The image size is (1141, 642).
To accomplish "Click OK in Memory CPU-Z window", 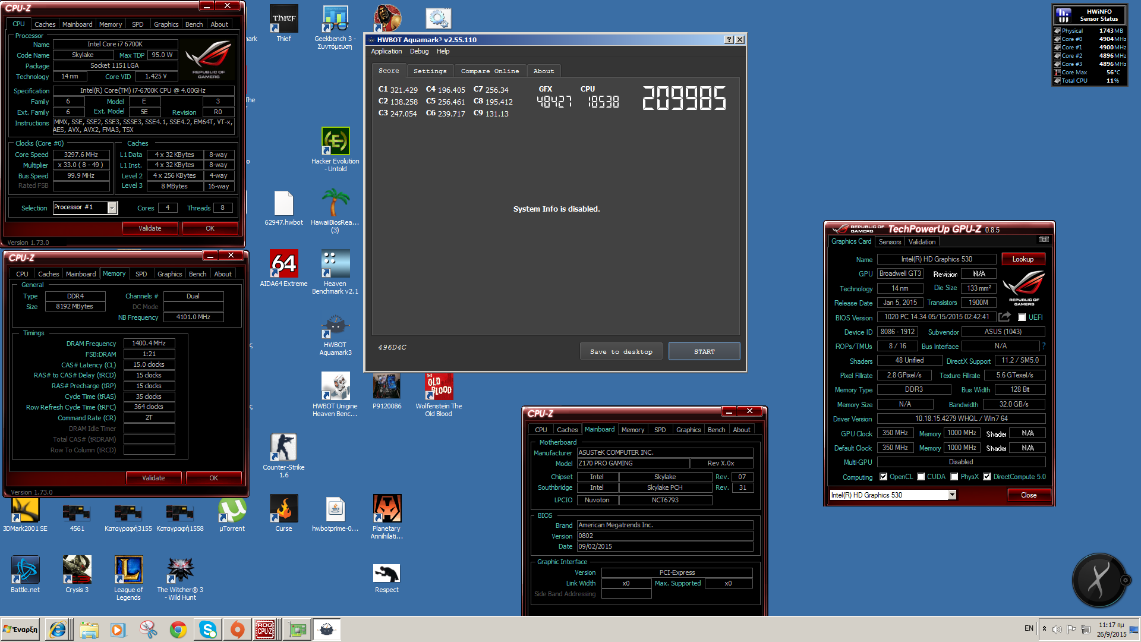I will click(213, 478).
